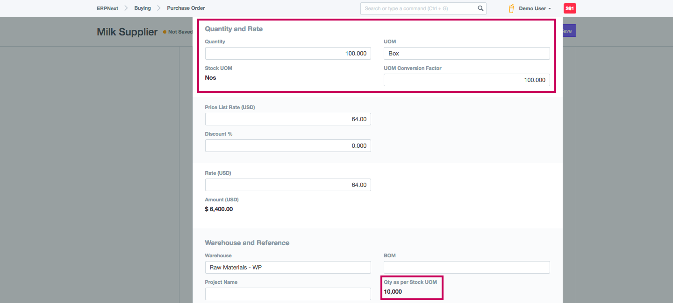
Task: Select the UOM Conversion Factor field
Action: [x=466, y=80]
